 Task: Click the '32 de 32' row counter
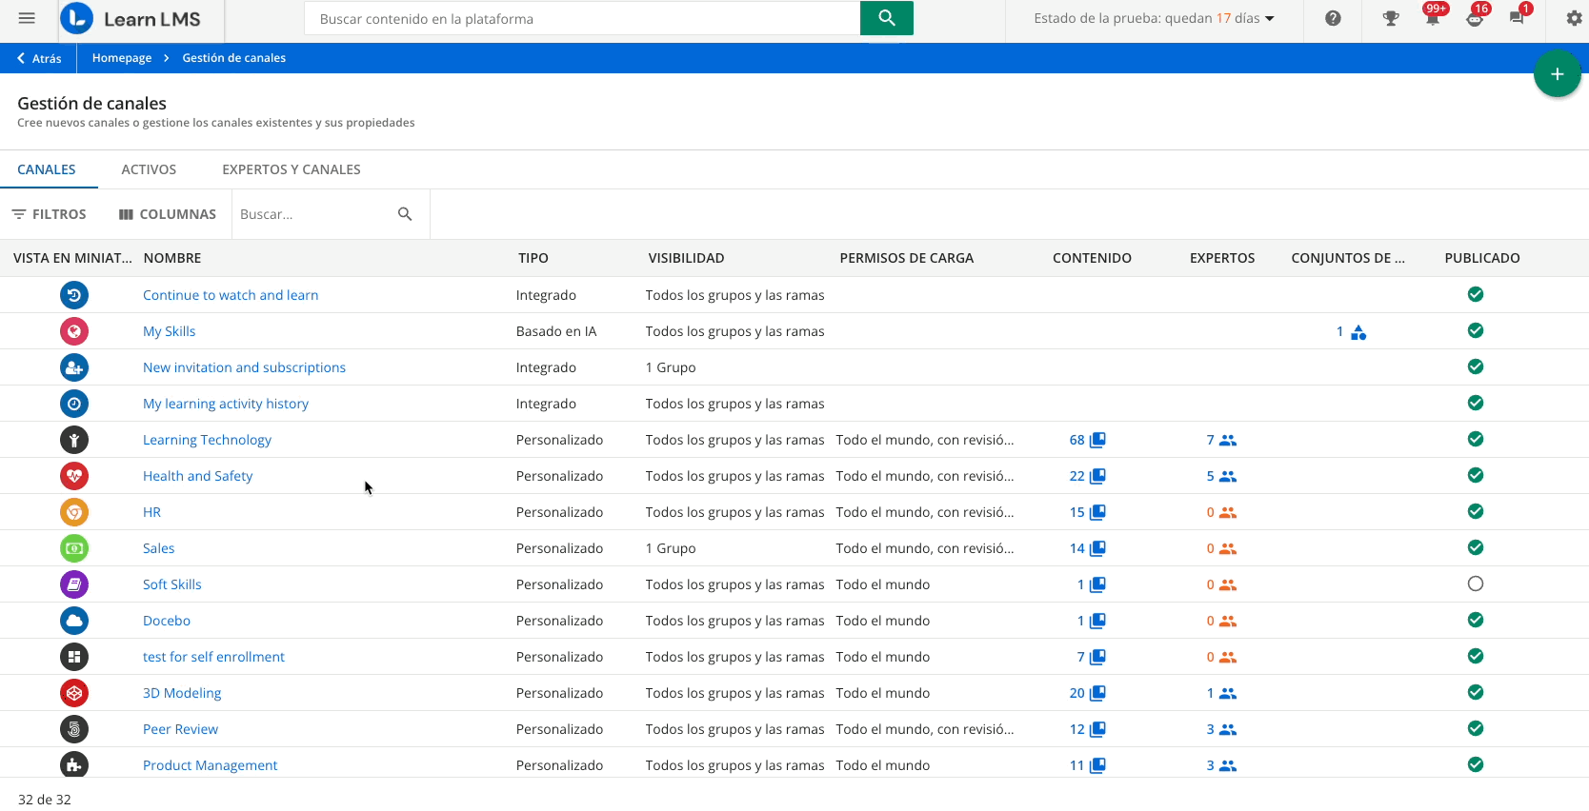[45, 800]
